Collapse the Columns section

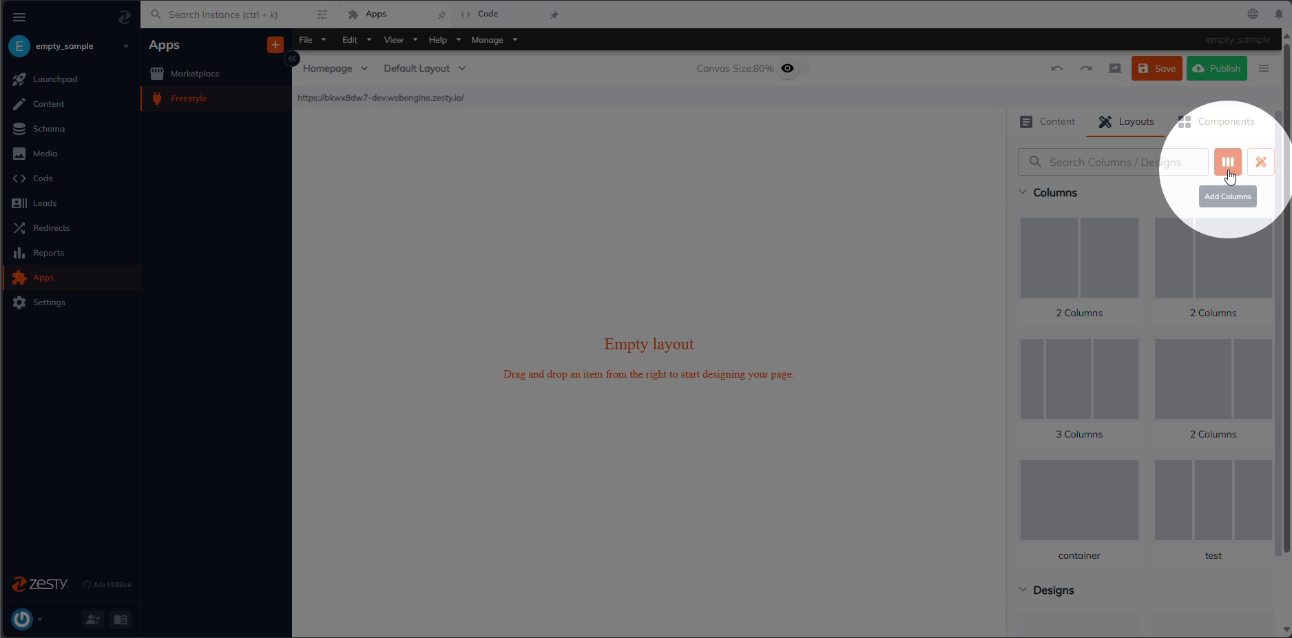pos(1023,192)
